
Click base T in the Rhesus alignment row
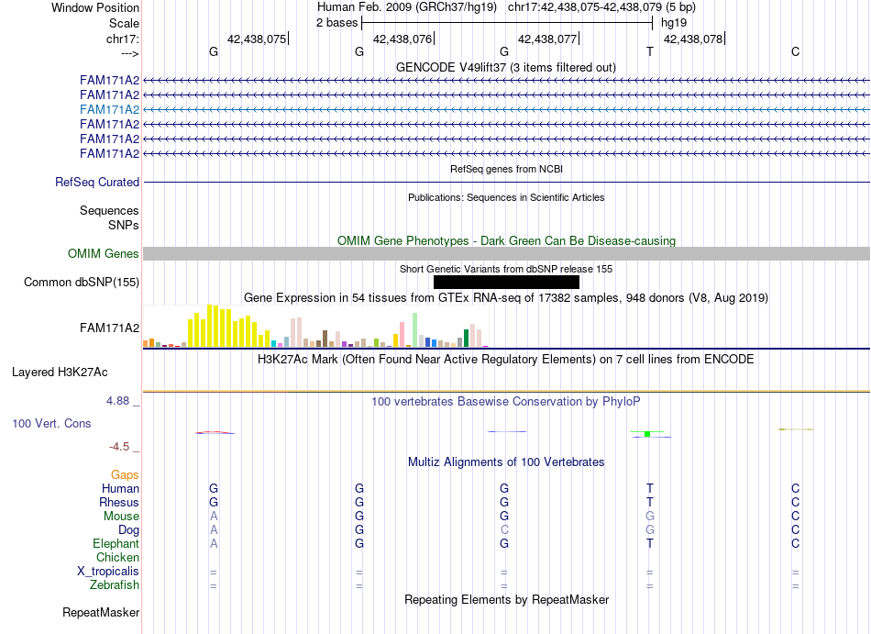point(650,502)
